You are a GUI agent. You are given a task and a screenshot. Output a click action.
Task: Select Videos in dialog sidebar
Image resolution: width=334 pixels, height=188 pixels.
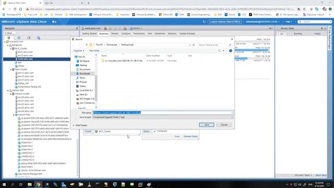pos(82,86)
